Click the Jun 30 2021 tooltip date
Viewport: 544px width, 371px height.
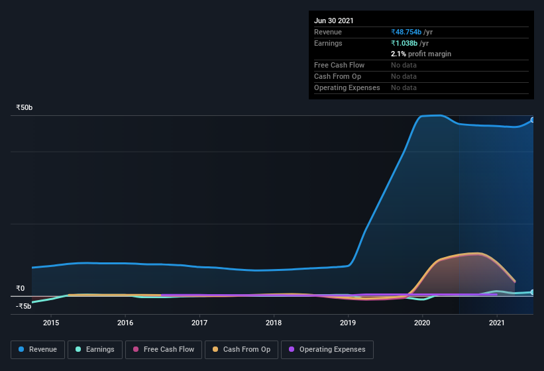pyautogui.click(x=334, y=21)
